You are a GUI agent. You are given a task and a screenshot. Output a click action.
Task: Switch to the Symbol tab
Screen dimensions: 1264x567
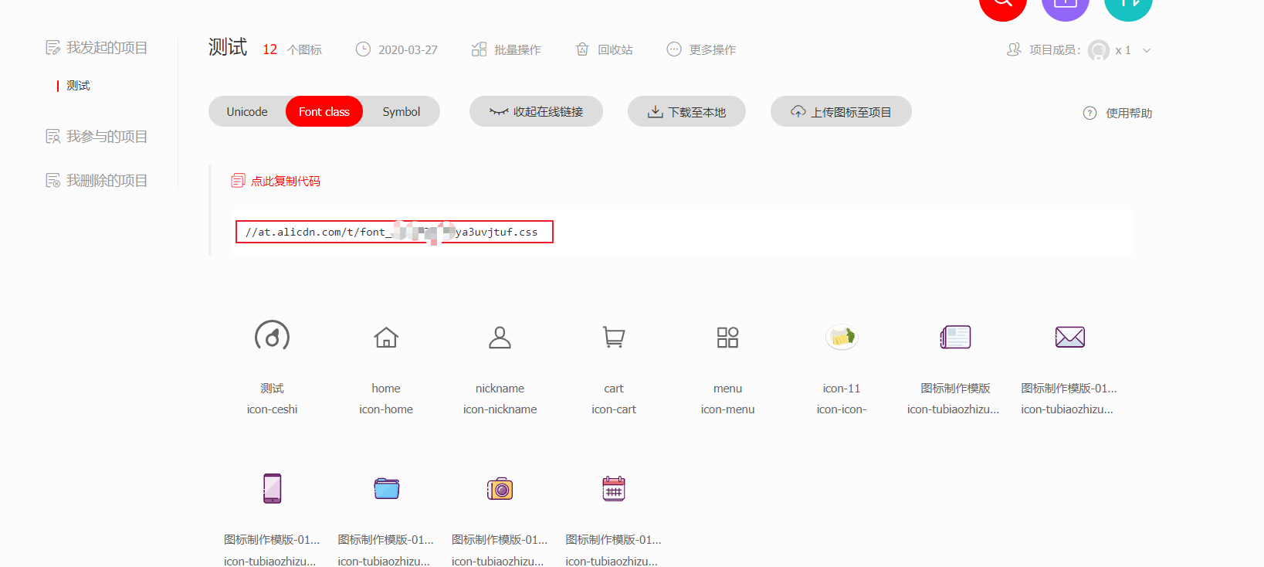(x=402, y=111)
